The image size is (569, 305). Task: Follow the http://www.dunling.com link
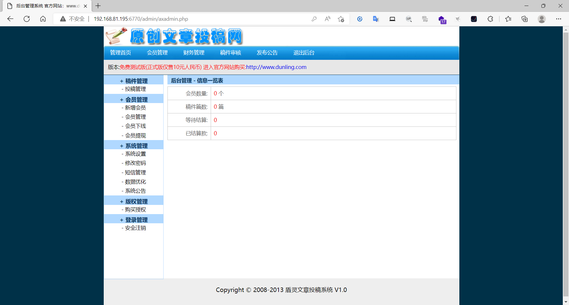(x=276, y=67)
